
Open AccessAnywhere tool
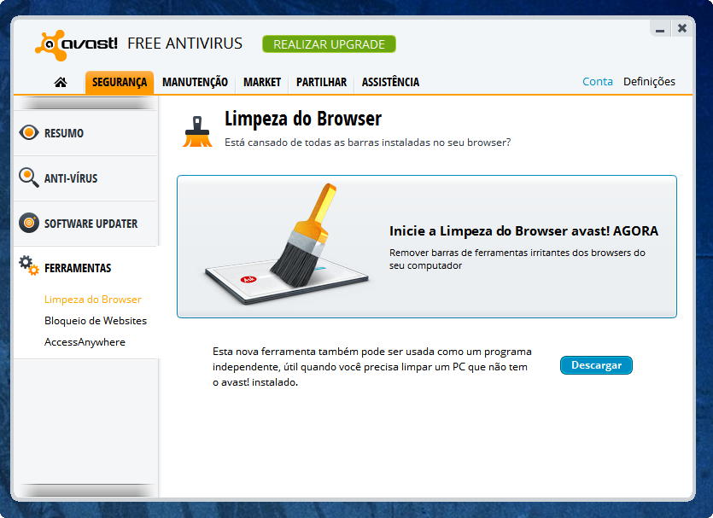tap(85, 342)
